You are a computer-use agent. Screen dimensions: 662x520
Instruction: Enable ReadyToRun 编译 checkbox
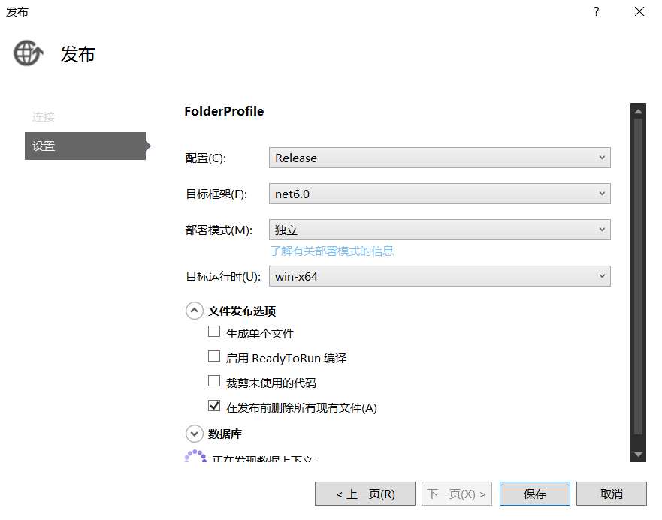[x=214, y=357]
